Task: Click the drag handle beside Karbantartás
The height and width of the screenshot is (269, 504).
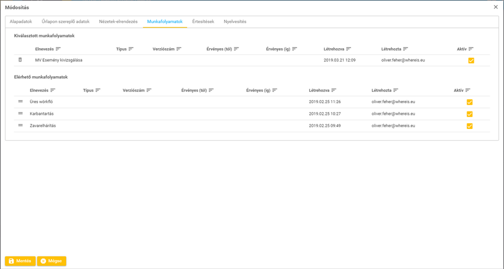Action: [x=21, y=114]
